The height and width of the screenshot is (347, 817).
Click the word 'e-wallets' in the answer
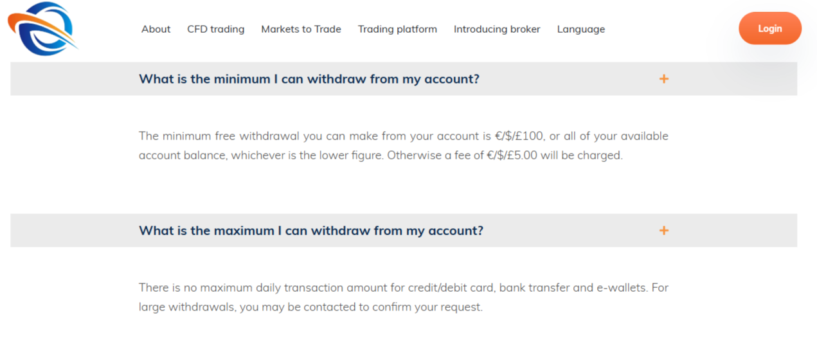click(622, 288)
